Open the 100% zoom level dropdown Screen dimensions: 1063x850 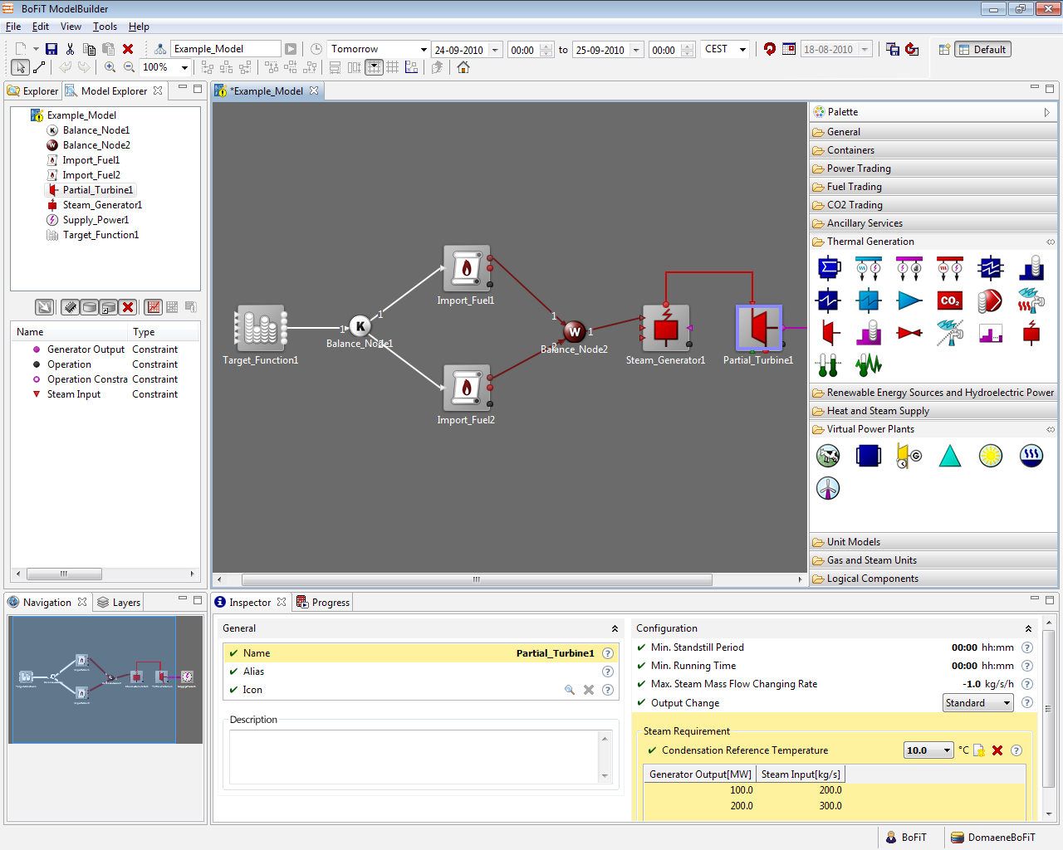point(184,67)
